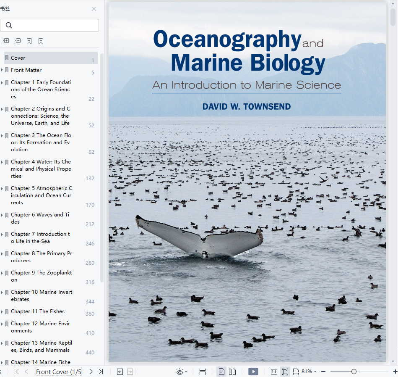Go forward to next view
The width and height of the screenshot is (398, 377).
tap(130, 372)
